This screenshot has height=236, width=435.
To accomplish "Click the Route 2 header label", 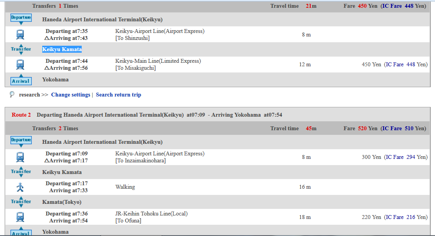I will (x=21, y=115).
